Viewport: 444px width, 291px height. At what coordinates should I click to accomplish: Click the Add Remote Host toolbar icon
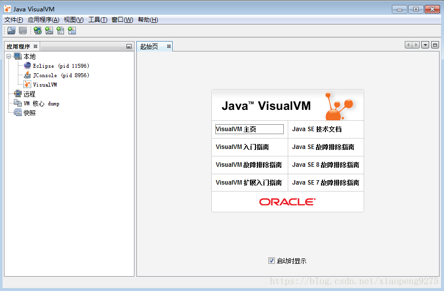38,31
